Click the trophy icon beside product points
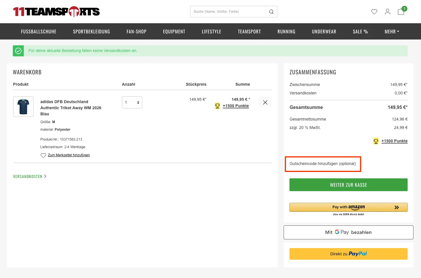Image resolution: width=421 pixels, height=278 pixels. [x=217, y=106]
